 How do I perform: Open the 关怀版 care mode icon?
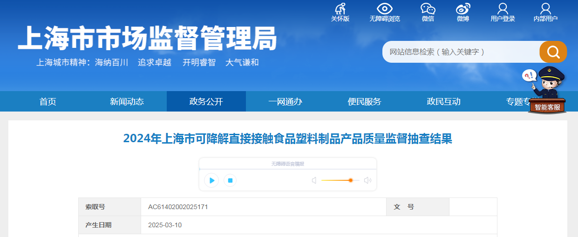[340, 9]
